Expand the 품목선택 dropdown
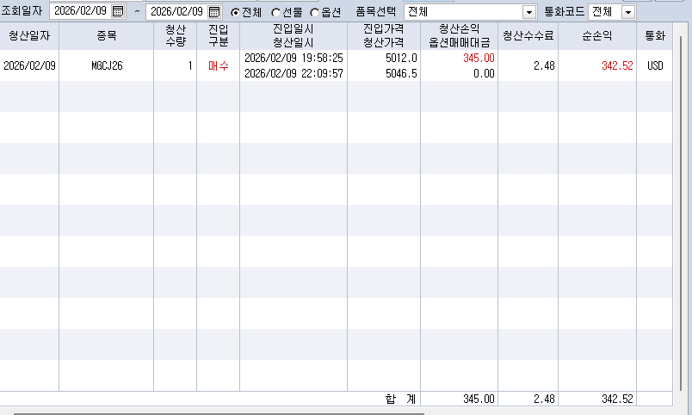692x415 pixels. [x=529, y=12]
